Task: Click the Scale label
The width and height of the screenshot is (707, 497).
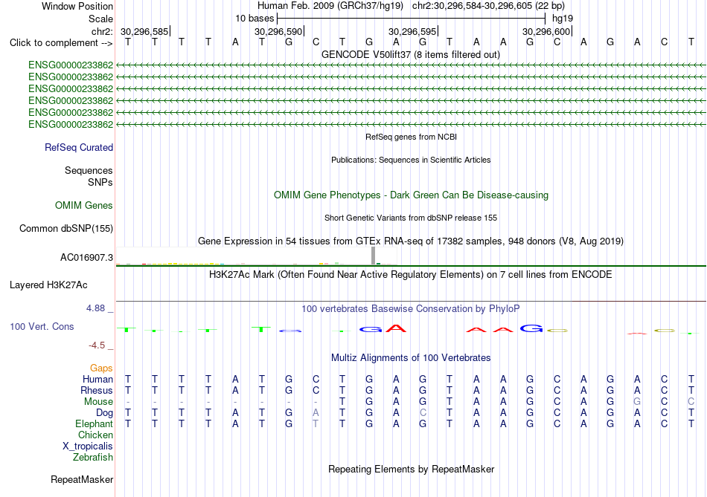Action: (101, 19)
